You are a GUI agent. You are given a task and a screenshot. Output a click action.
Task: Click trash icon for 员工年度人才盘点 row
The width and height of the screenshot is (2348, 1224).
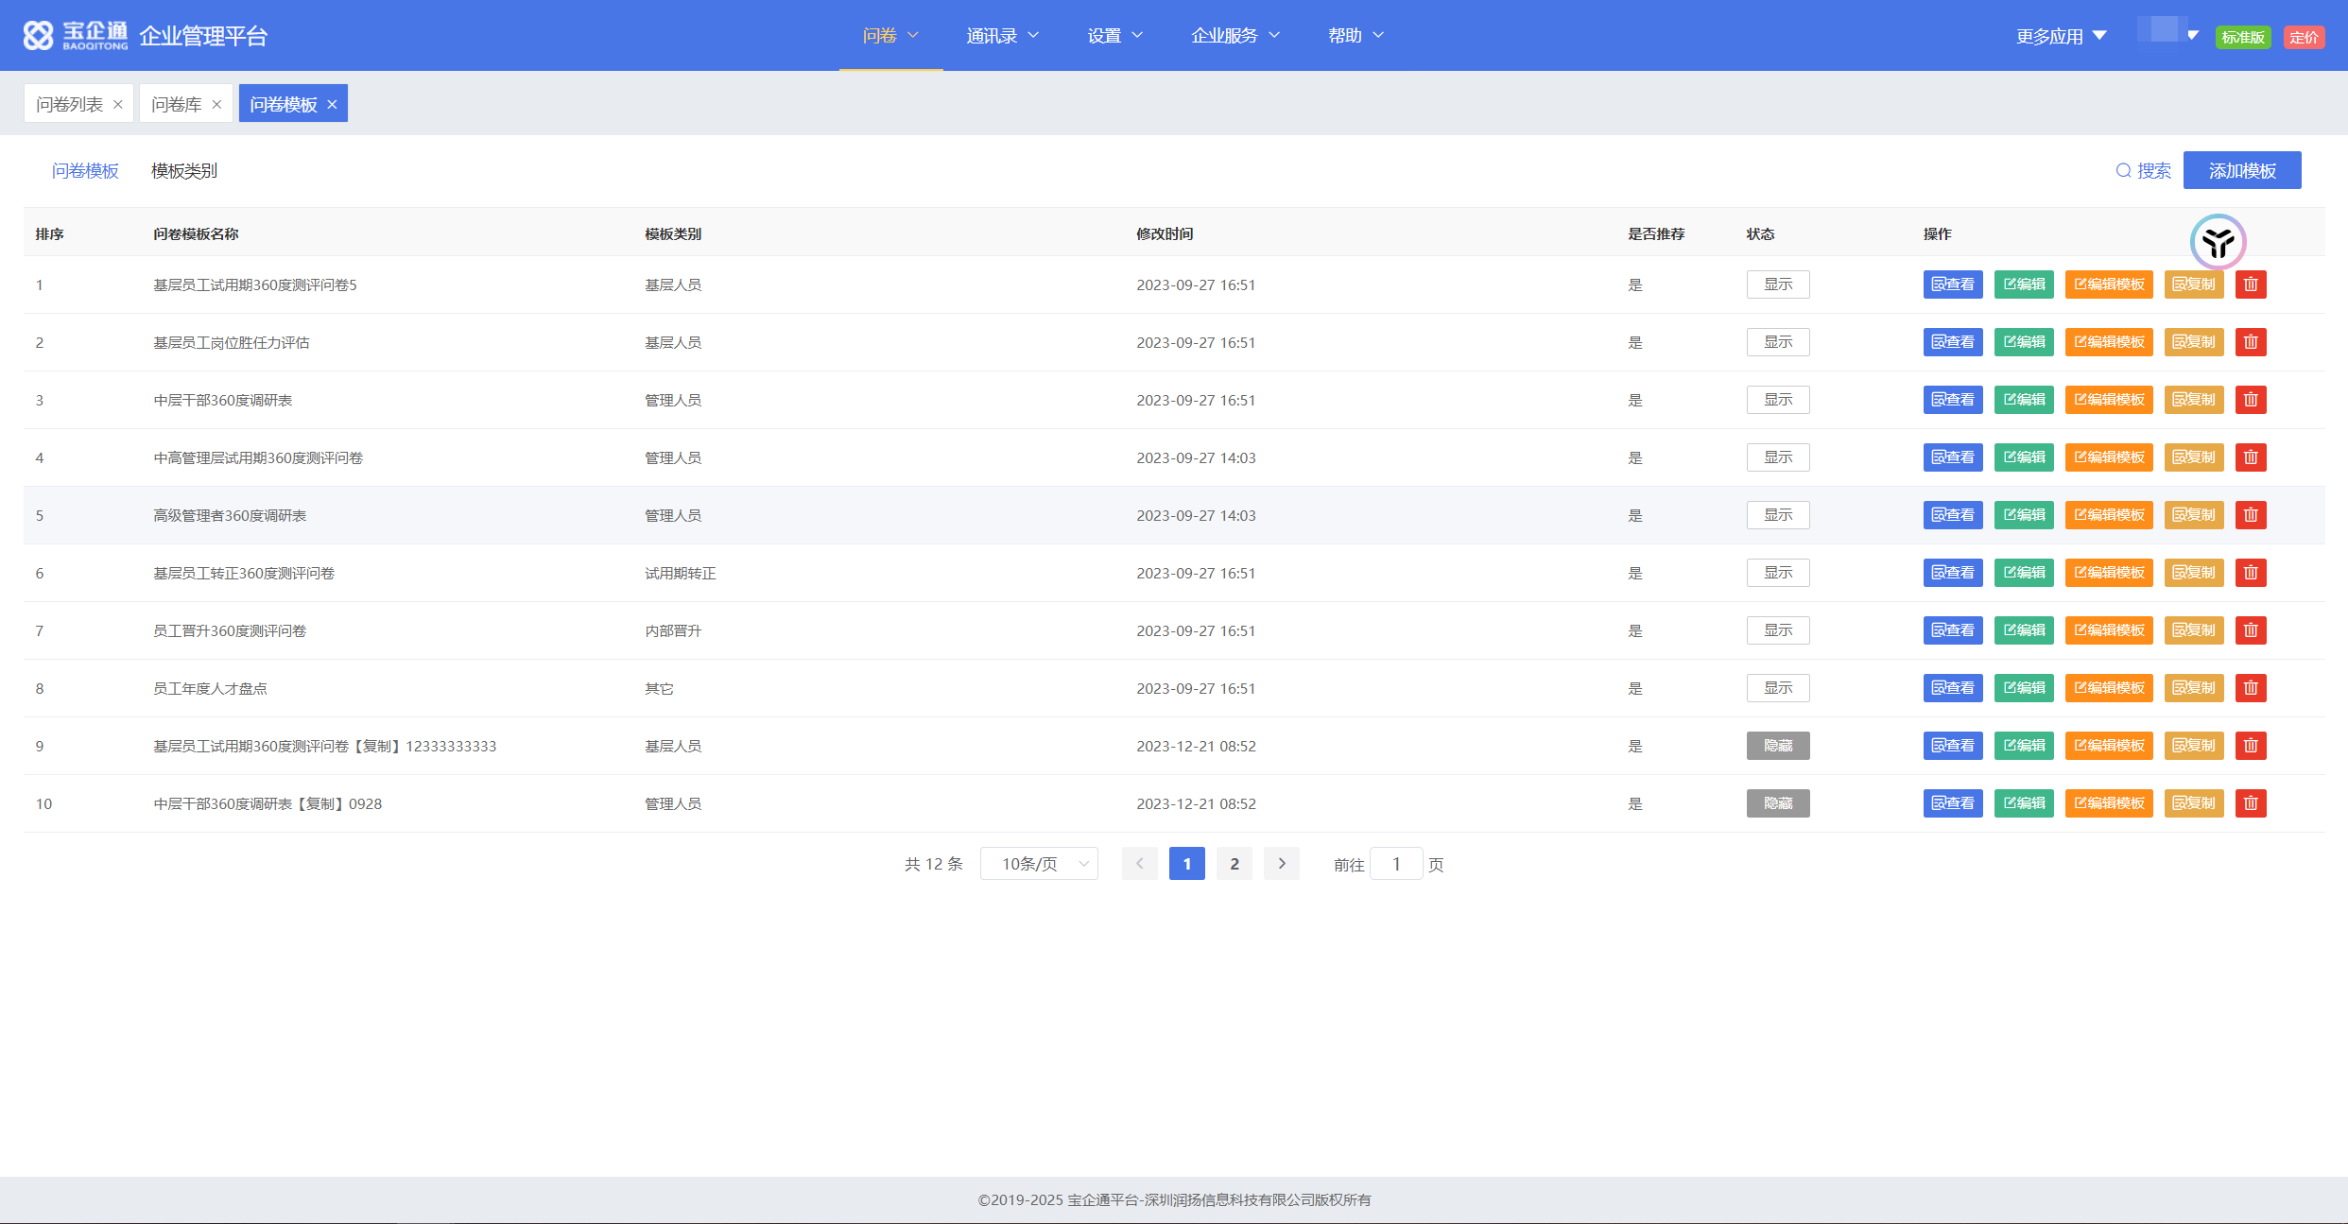coord(2250,688)
